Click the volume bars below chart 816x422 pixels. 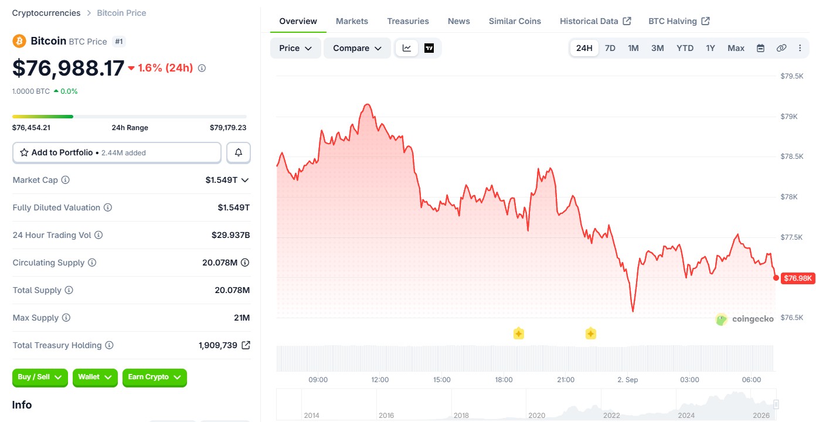pos(525,358)
